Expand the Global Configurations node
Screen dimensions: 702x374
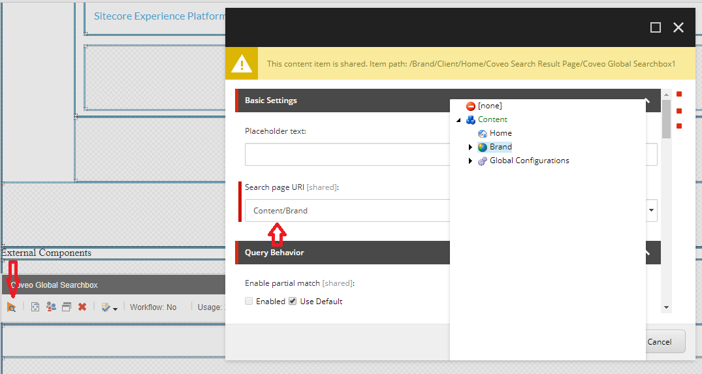[x=470, y=161]
